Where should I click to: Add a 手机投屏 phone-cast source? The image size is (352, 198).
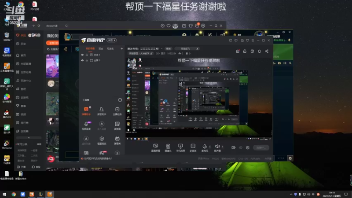coord(180,148)
